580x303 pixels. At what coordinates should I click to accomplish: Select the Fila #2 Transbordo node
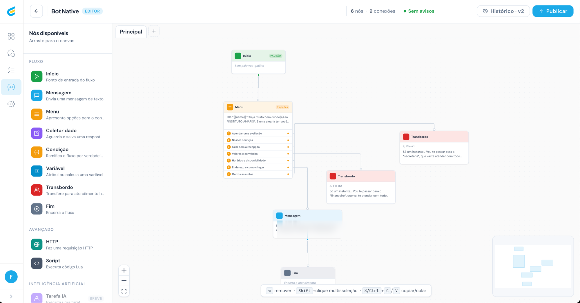[361, 187]
